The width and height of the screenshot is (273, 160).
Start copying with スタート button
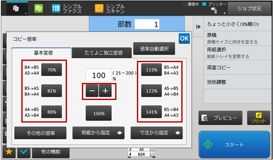[234, 145]
